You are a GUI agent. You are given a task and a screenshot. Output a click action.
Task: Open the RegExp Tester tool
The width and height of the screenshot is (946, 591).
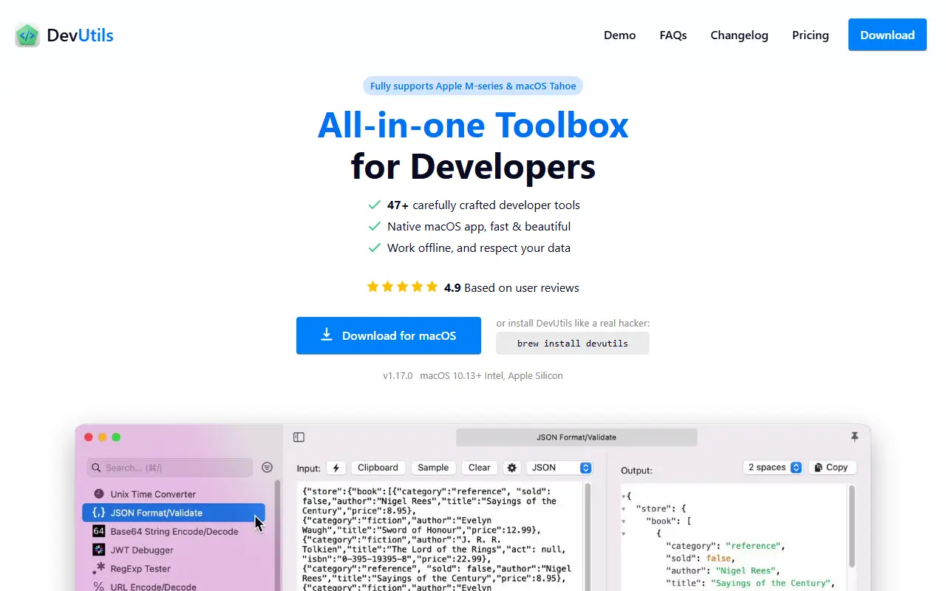[140, 569]
